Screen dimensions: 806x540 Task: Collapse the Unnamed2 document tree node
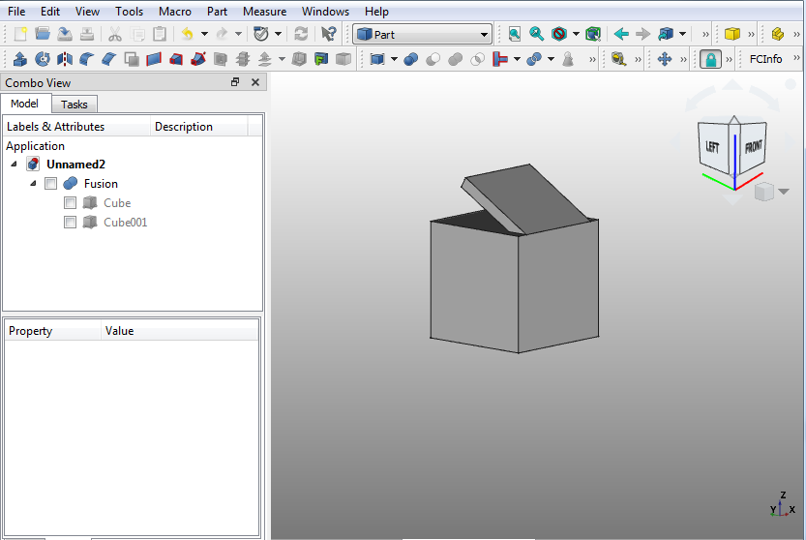(x=14, y=165)
